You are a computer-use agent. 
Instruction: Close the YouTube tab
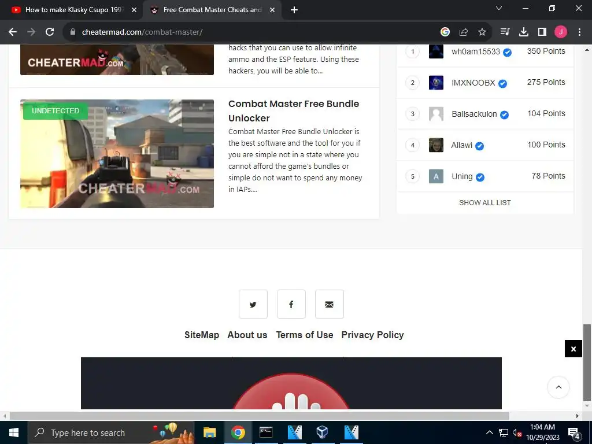pyautogui.click(x=134, y=10)
